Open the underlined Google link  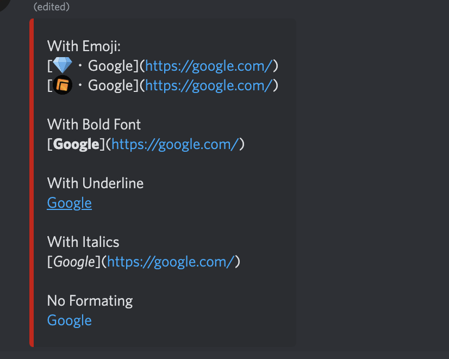tap(69, 202)
